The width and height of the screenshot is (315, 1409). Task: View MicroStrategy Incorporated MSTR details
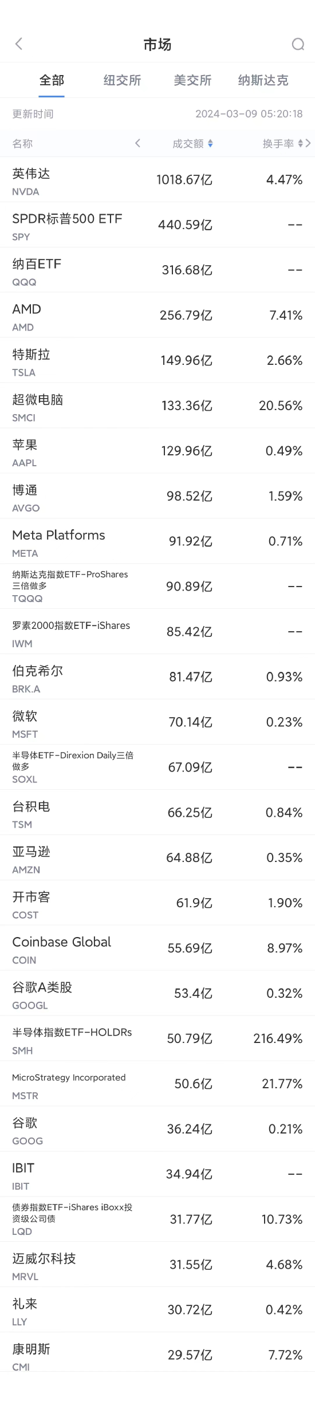[157, 1085]
